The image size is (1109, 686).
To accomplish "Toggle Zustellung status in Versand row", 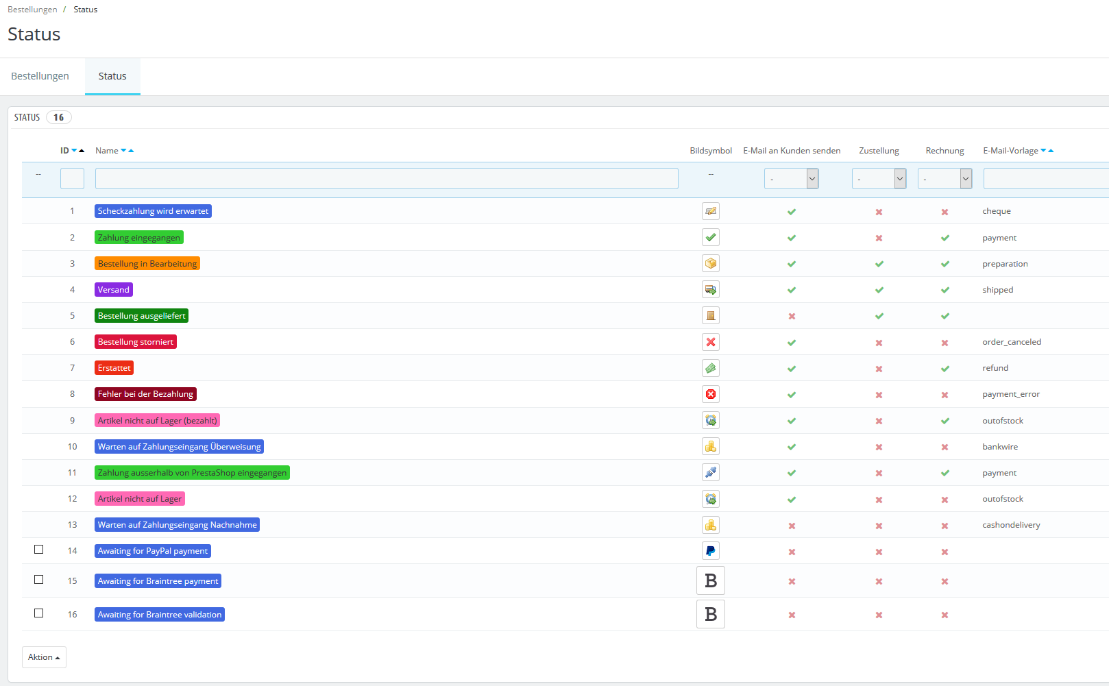I will (x=879, y=290).
